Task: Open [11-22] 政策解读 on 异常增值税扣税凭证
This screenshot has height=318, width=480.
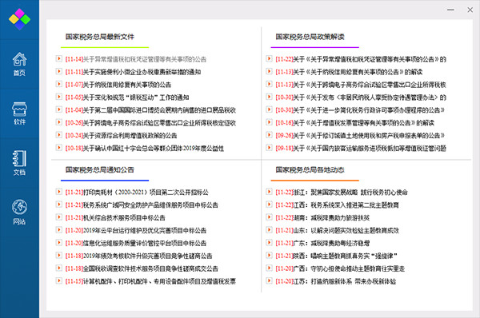Action: 361,59
